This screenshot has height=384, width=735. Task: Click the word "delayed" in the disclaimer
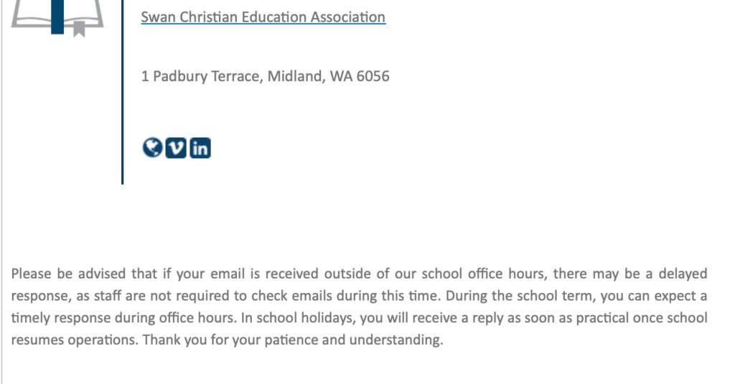683,273
